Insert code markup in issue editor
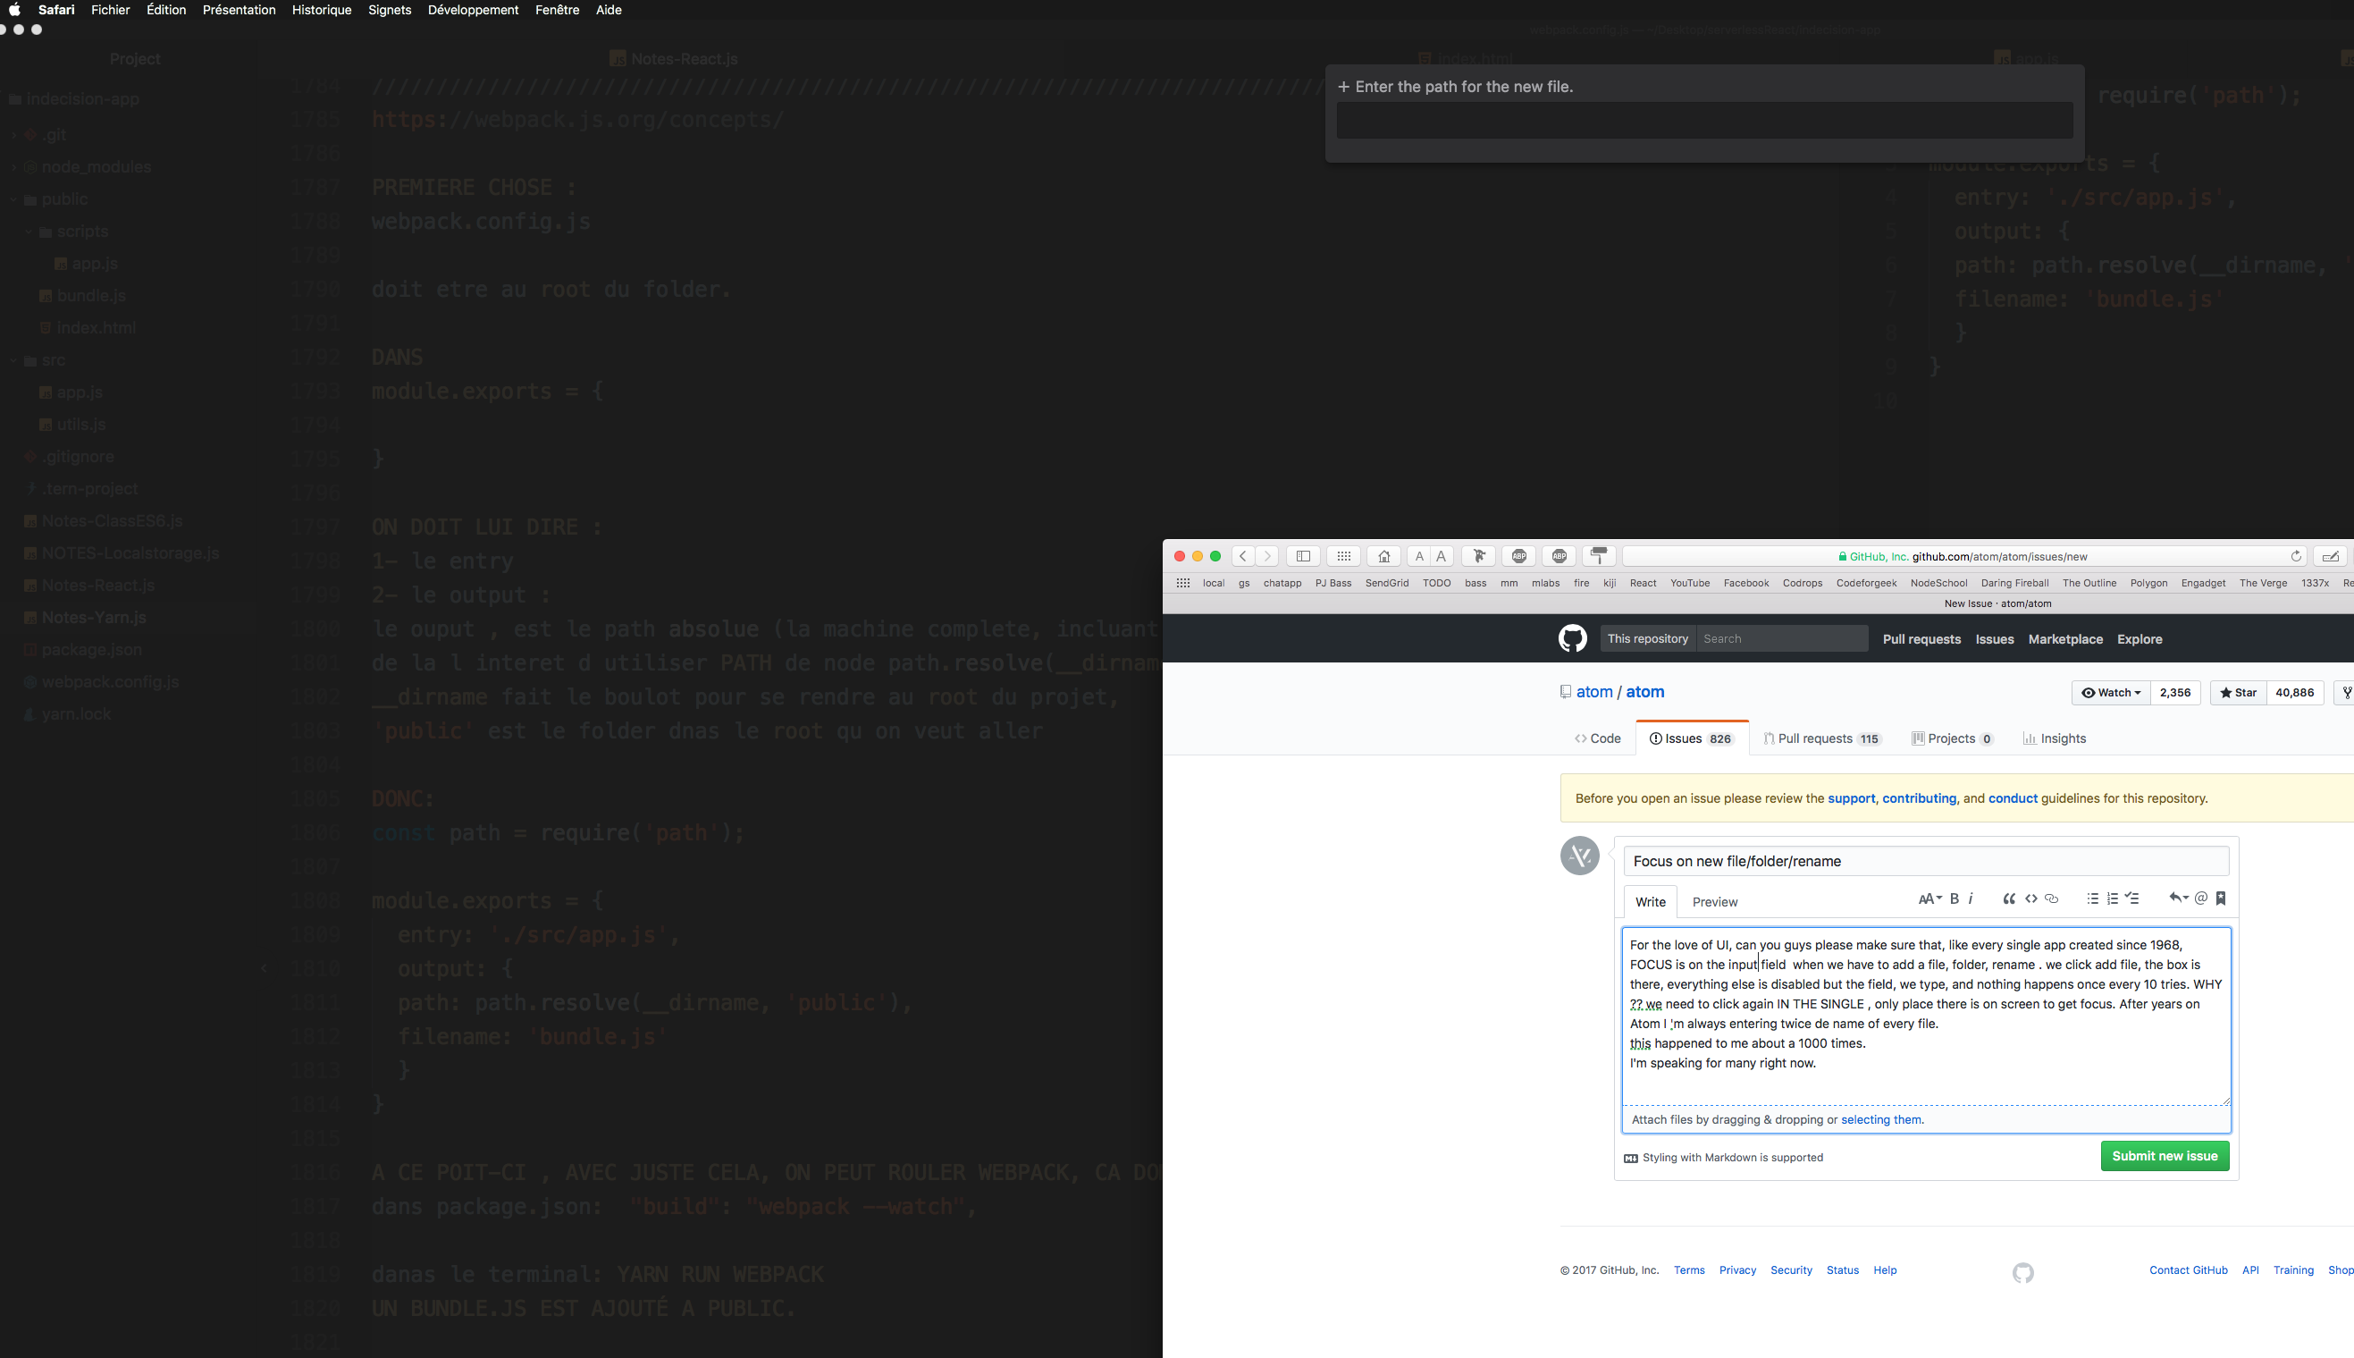The image size is (2354, 1358). coord(2030,899)
